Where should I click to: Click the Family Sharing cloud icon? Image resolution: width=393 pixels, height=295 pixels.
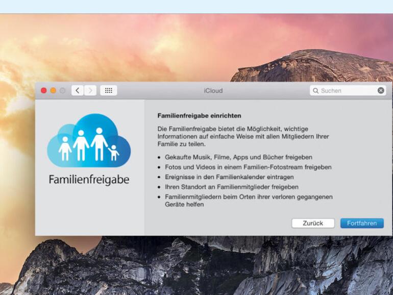(x=89, y=140)
